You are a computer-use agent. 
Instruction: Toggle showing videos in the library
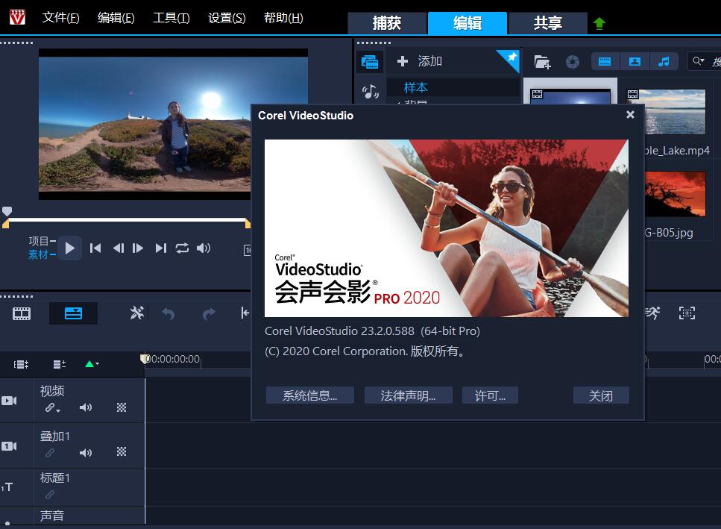(x=605, y=62)
